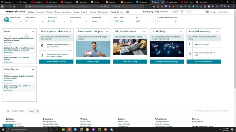Viewport: 236px width, 132px height.
Task: Click the Seller Central search input field
Action: 196,12
